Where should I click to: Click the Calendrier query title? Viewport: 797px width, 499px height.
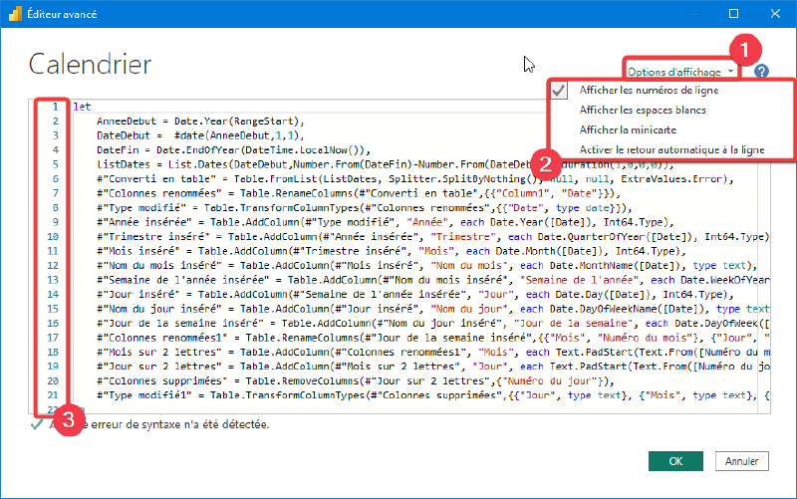click(90, 64)
